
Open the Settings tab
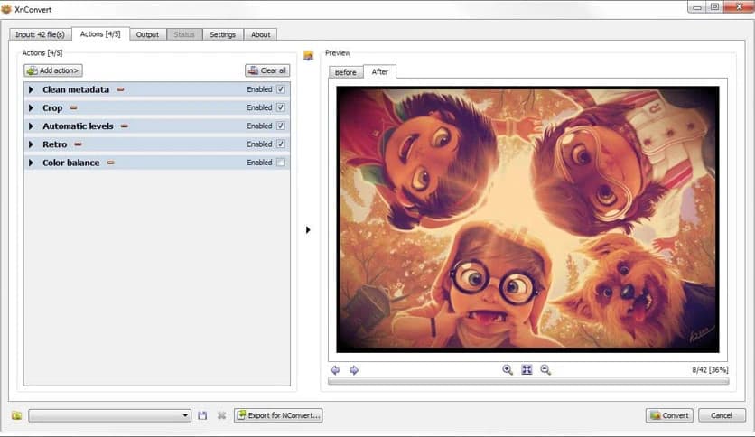(222, 34)
